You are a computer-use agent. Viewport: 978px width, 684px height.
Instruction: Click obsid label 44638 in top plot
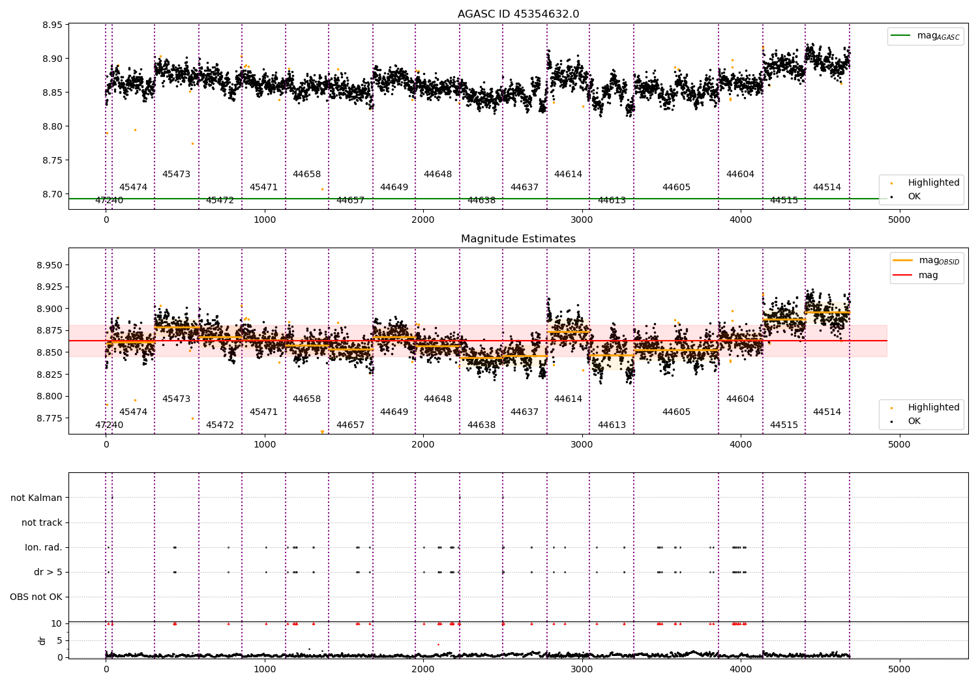point(481,201)
